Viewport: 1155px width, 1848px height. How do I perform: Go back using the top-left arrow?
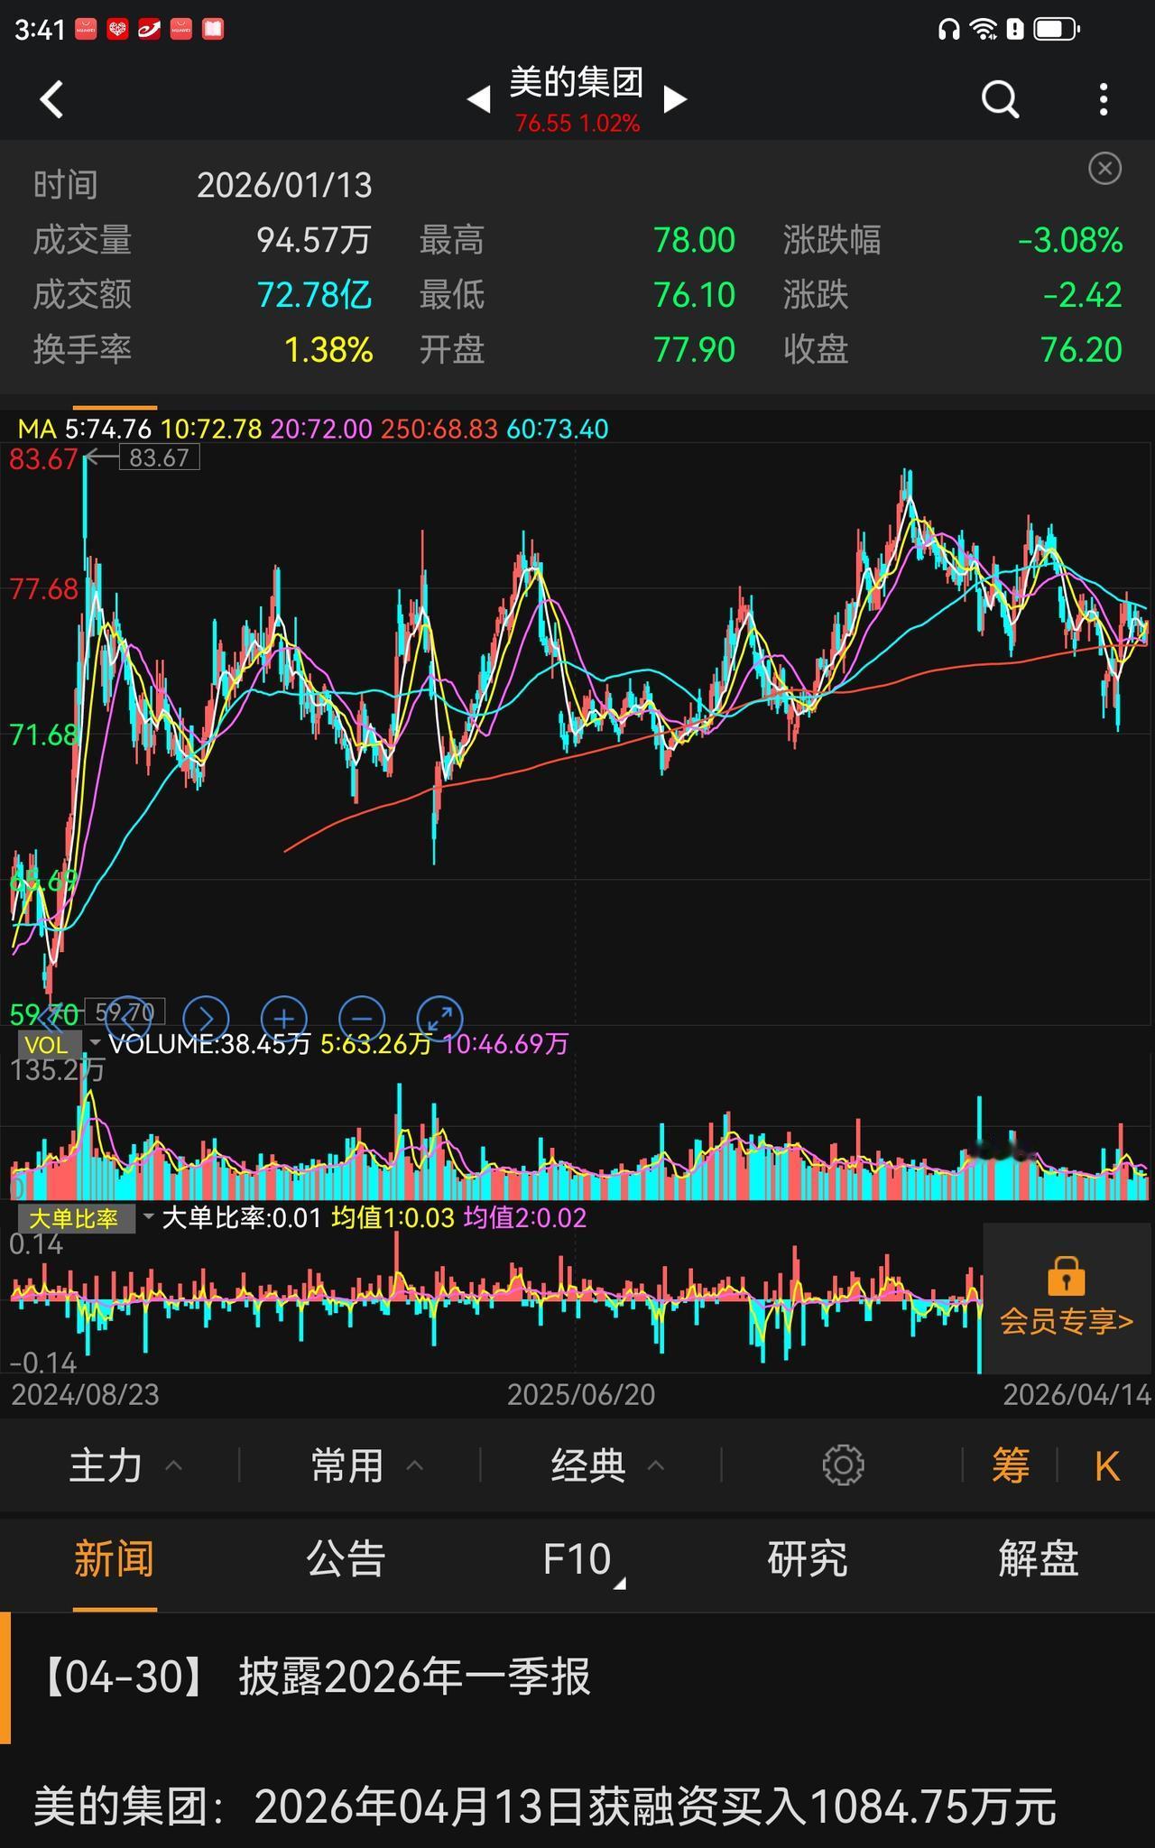tap(52, 99)
